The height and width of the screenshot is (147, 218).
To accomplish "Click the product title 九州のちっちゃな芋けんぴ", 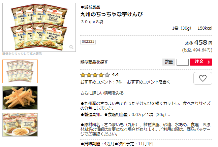I will coord(112,14).
